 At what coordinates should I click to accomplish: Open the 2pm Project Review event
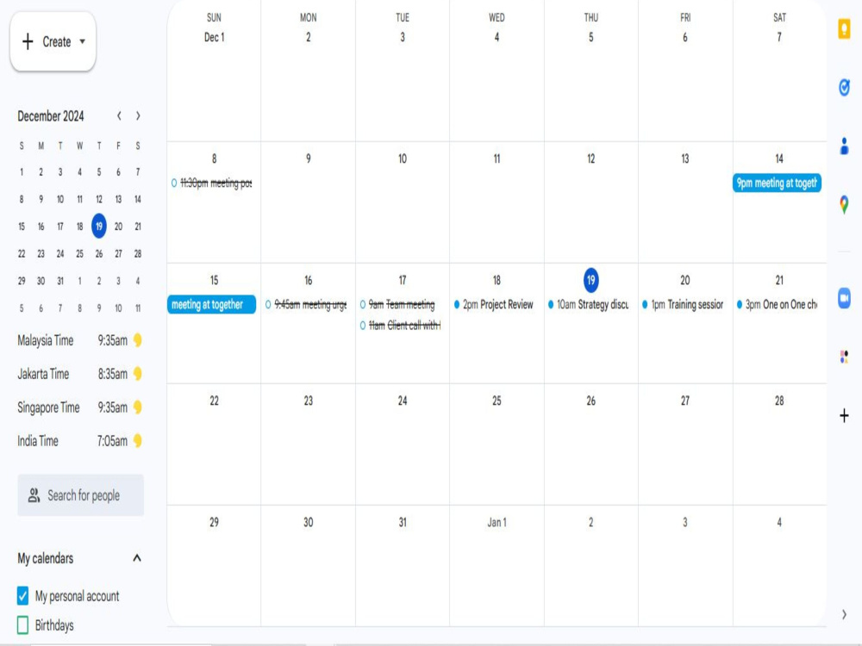click(494, 304)
